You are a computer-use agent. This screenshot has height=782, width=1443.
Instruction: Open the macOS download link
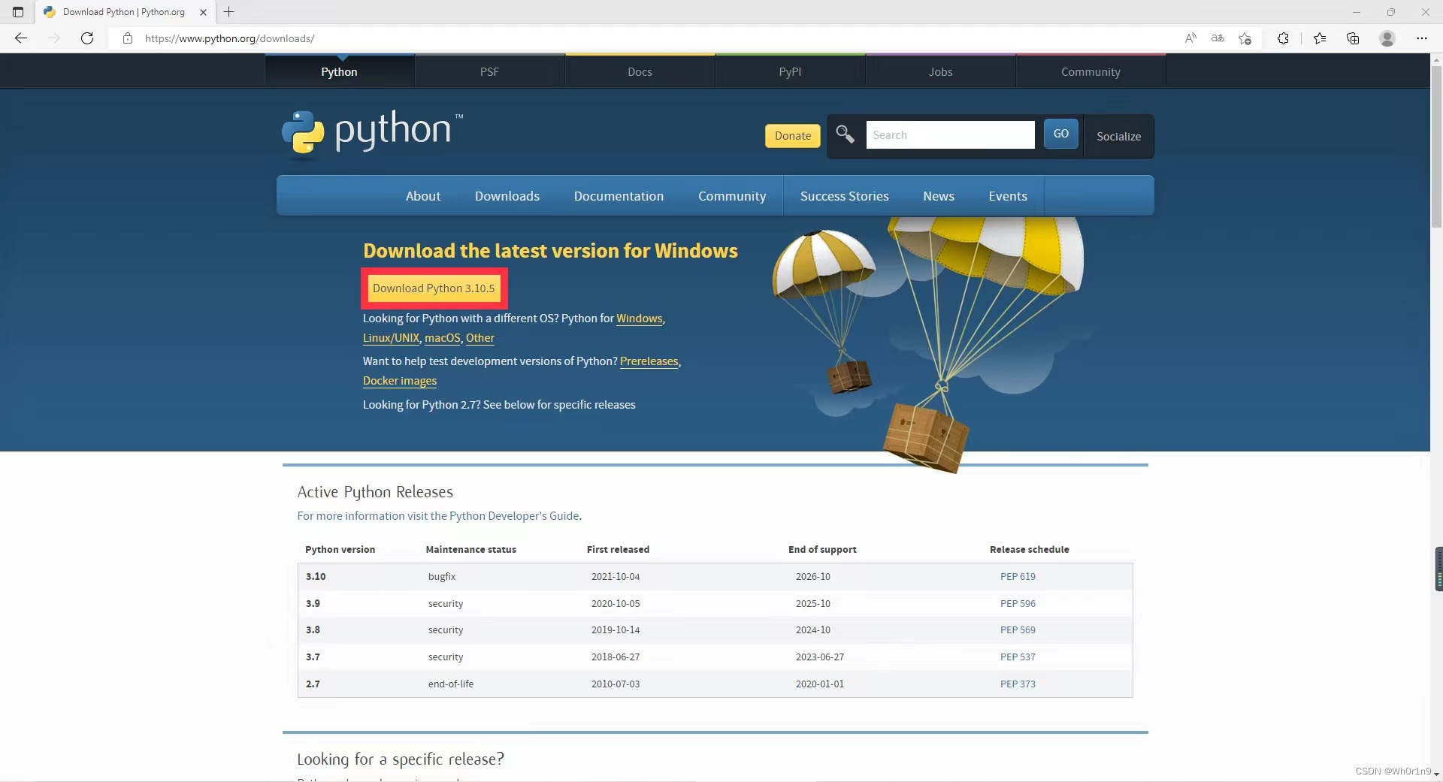pos(443,338)
